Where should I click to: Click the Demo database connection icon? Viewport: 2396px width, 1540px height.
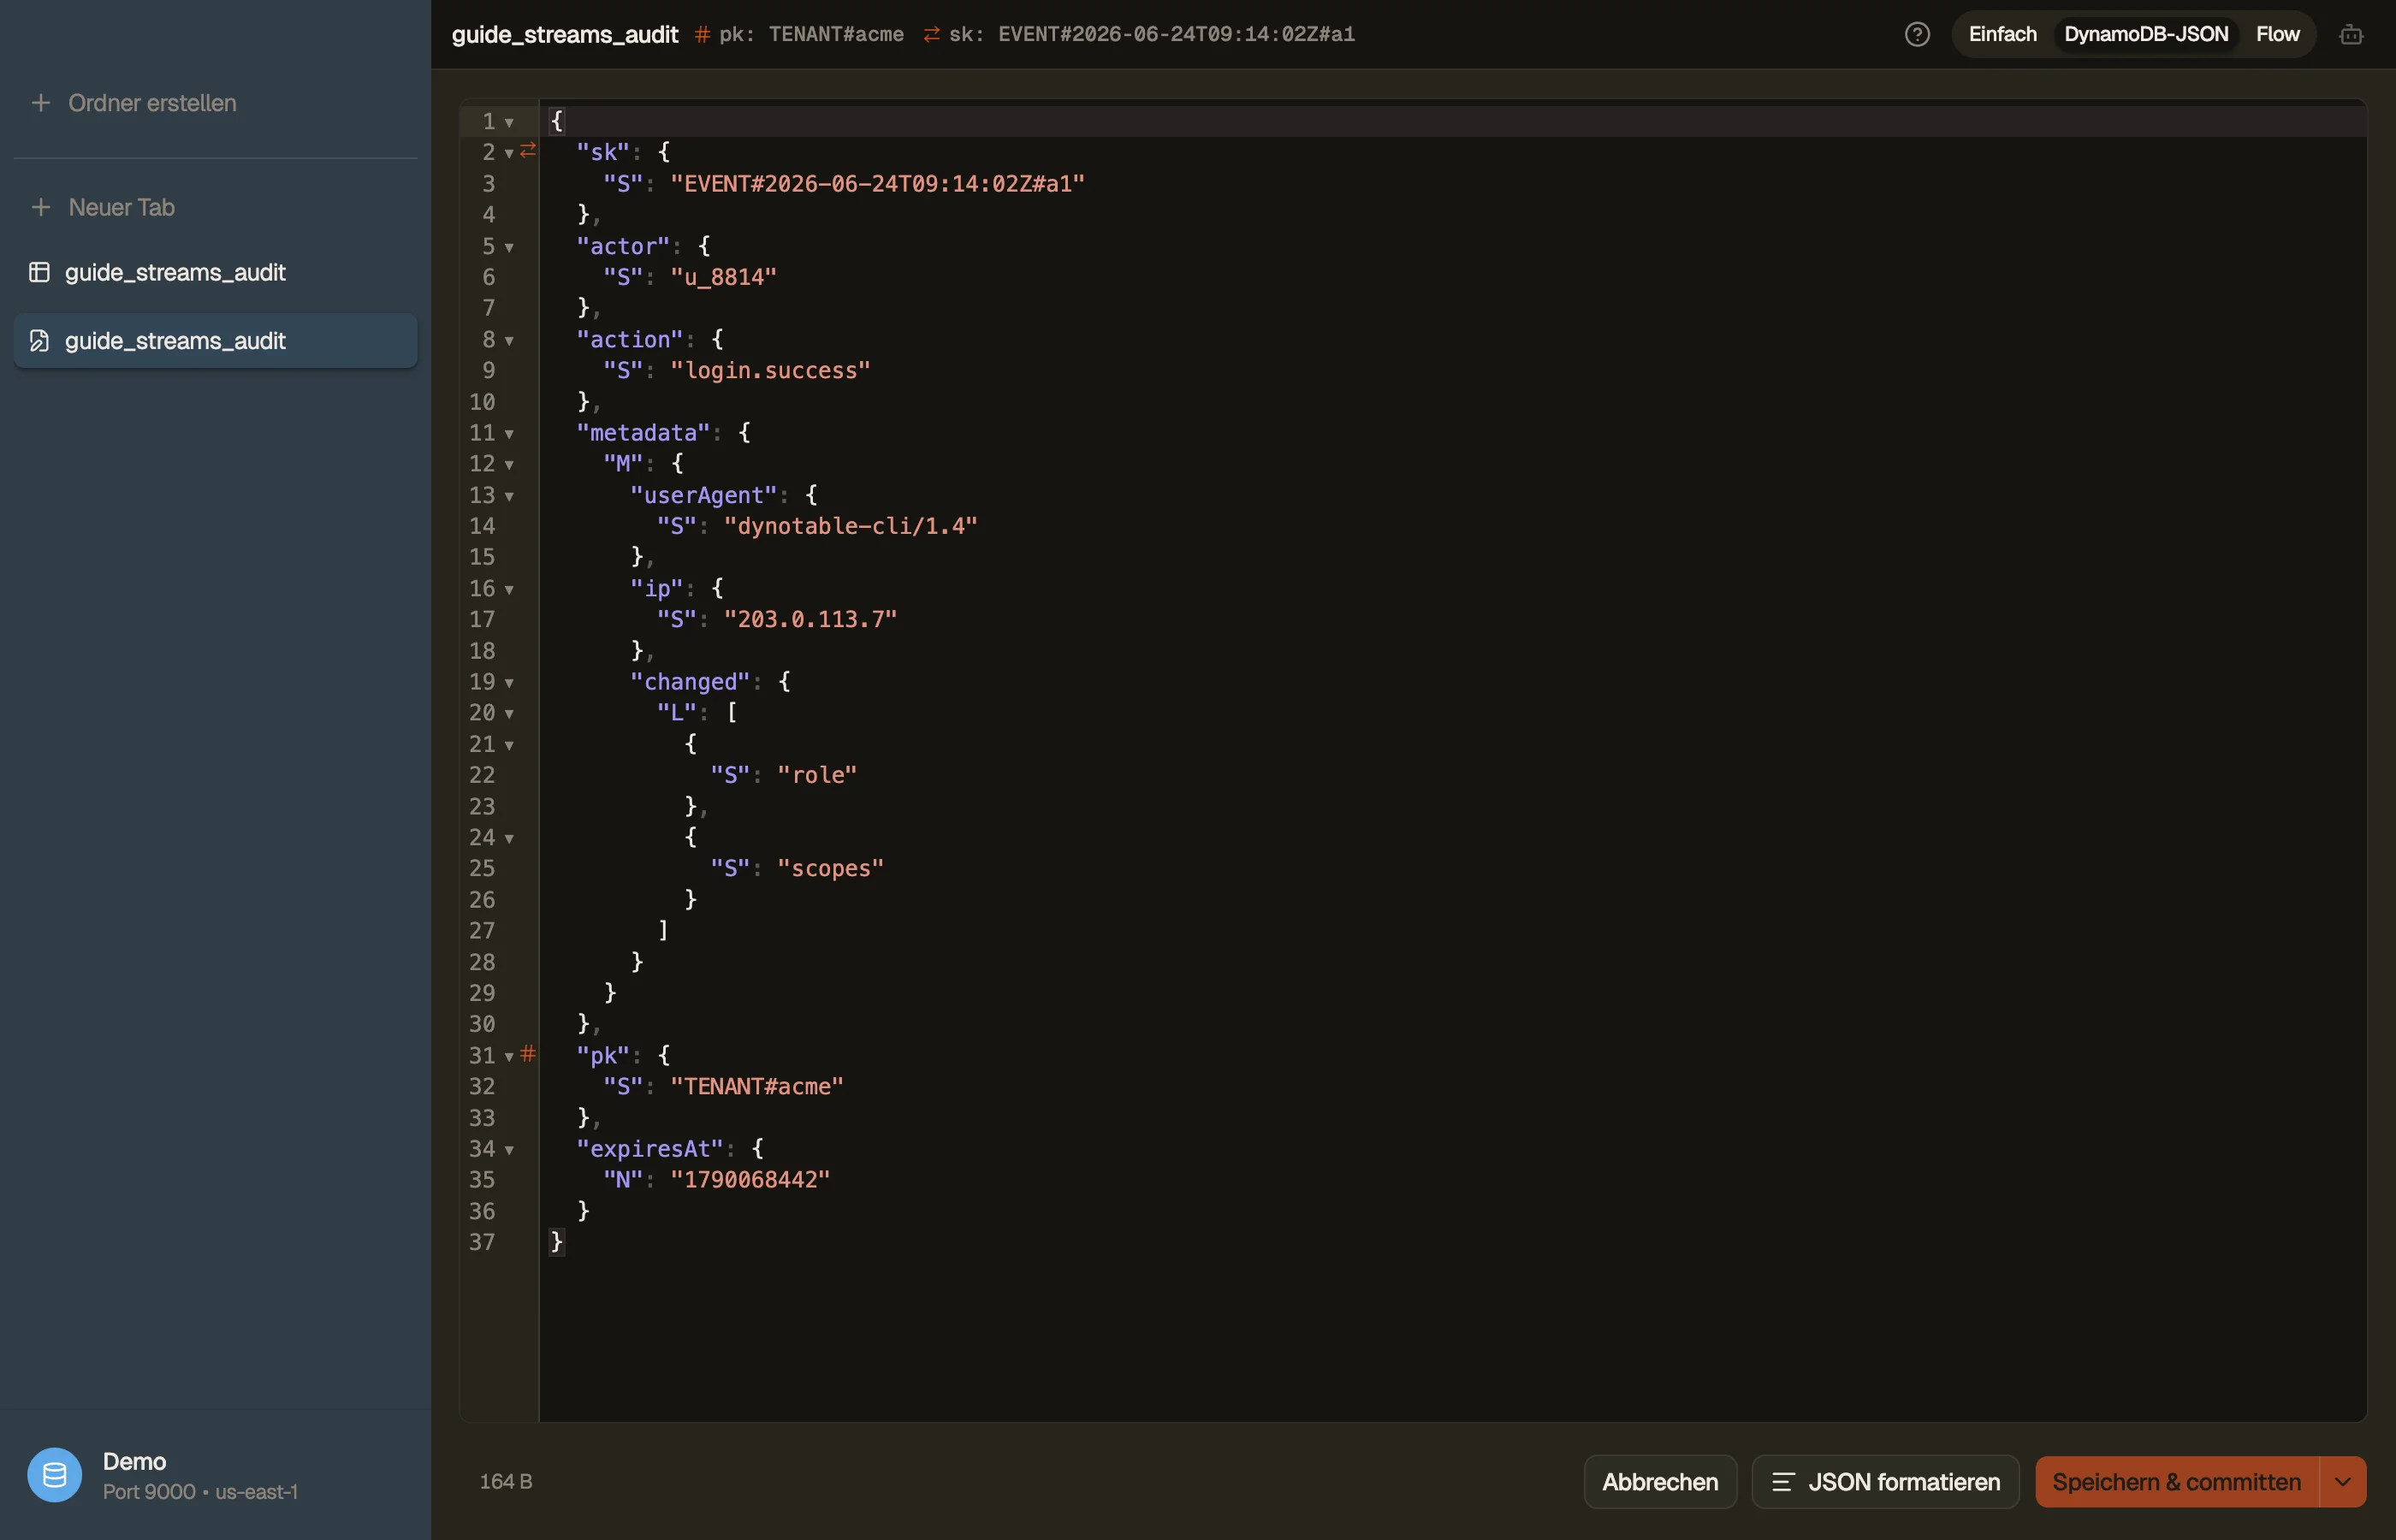pos(54,1474)
